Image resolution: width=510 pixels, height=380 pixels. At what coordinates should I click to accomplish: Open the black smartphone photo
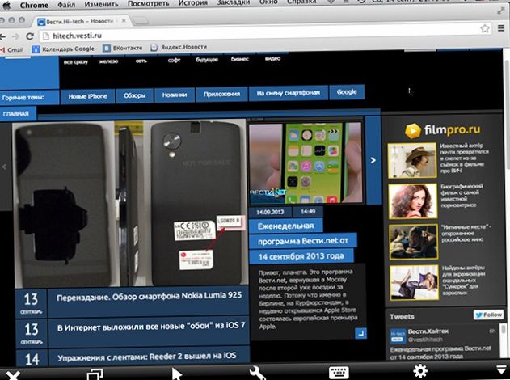tap(130, 204)
